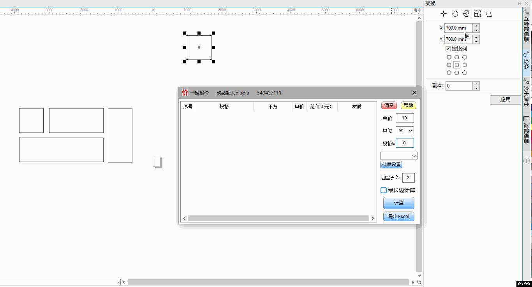Image resolution: width=532 pixels, height=287 pixels.
Task: Click the 序号 column header
Action: [188, 107]
